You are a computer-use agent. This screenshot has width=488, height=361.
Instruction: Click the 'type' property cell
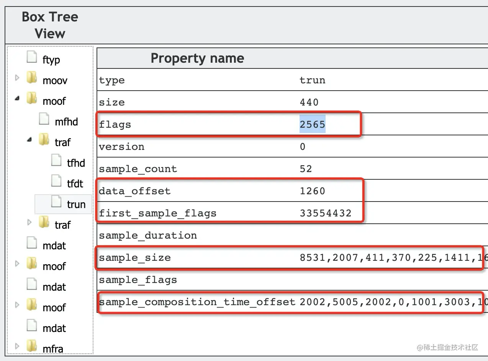(x=111, y=80)
